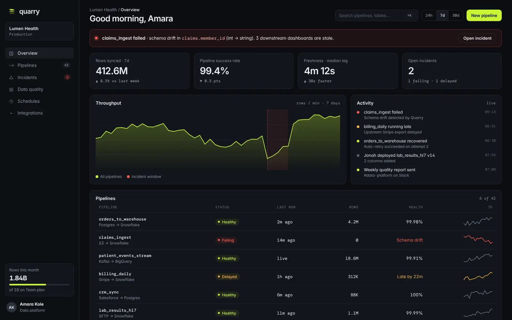Select the 24h time range
This screenshot has width=512, height=320.
pos(429,15)
